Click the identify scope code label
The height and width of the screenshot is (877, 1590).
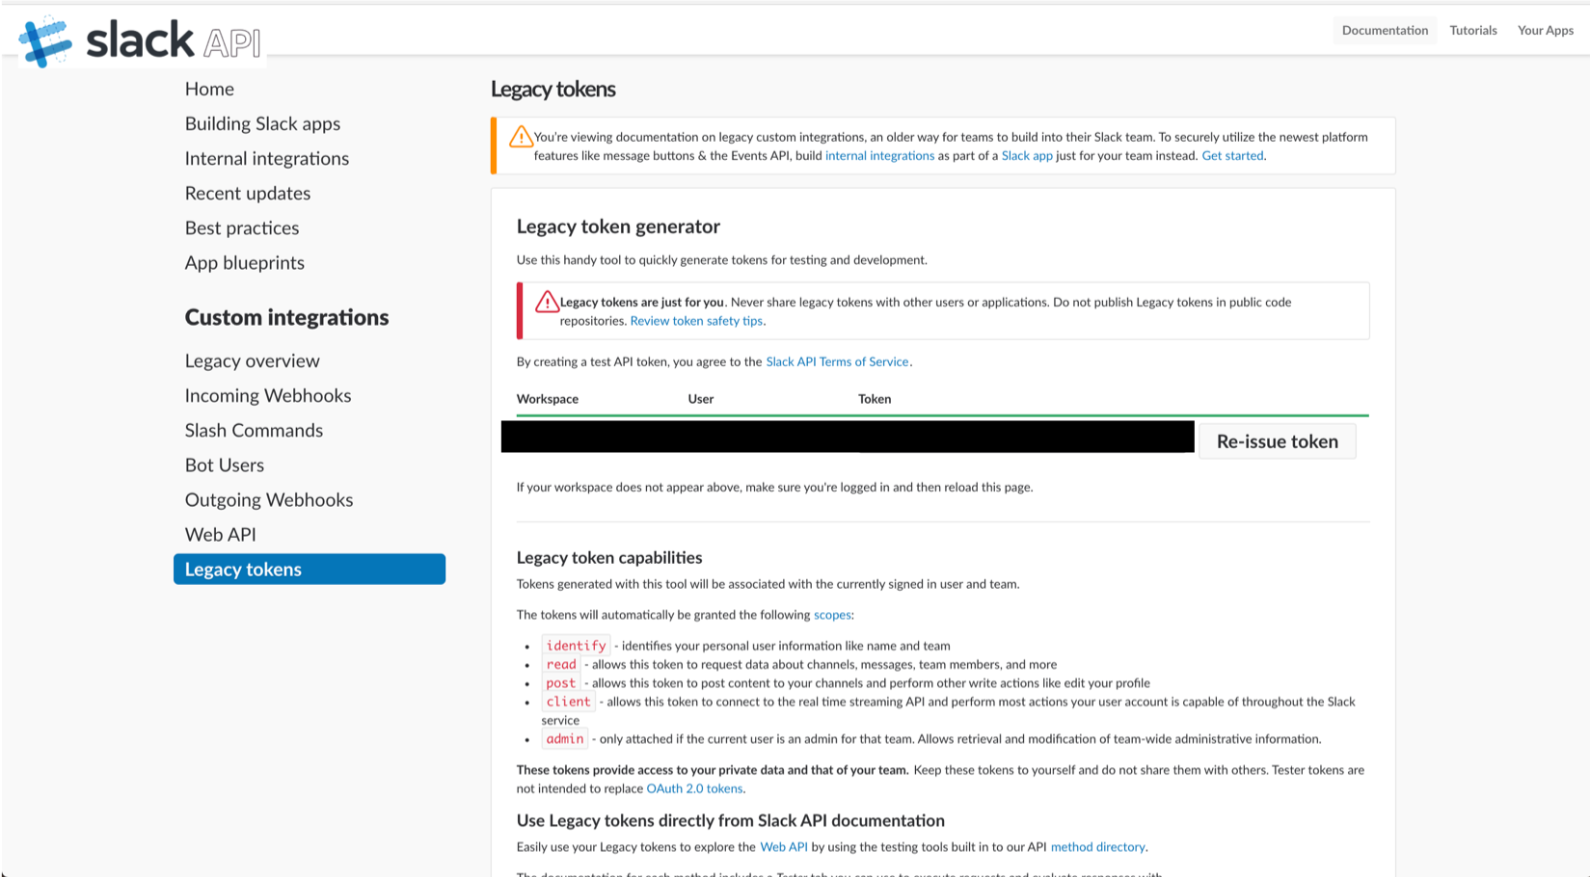(576, 646)
